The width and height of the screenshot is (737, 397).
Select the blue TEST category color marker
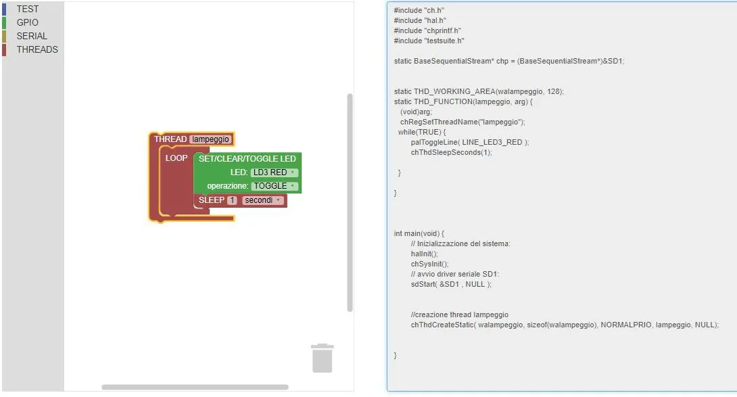4,9
